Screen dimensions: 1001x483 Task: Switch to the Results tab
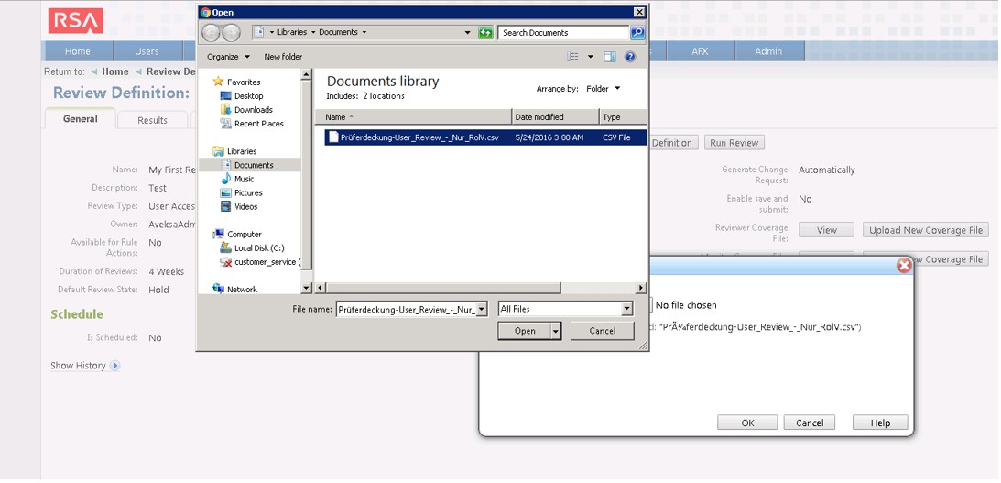tap(152, 120)
